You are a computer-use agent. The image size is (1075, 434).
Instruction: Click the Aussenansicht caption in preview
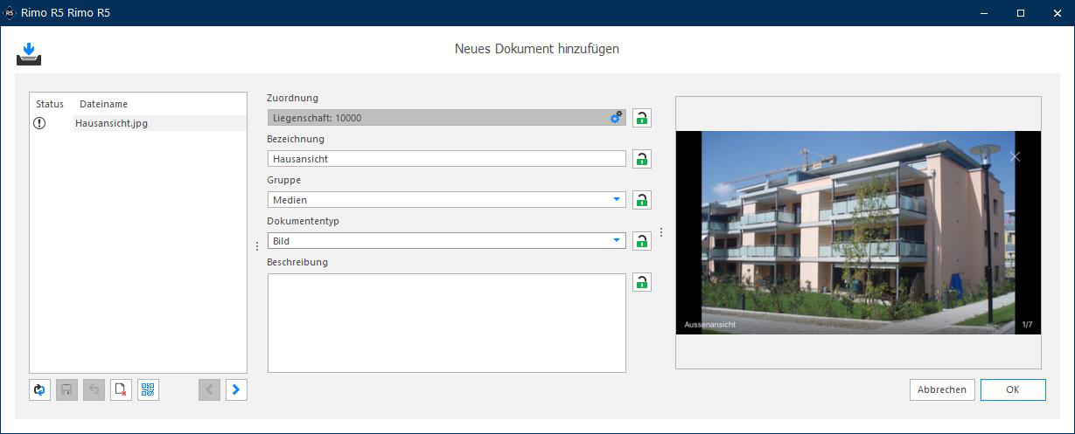(709, 325)
